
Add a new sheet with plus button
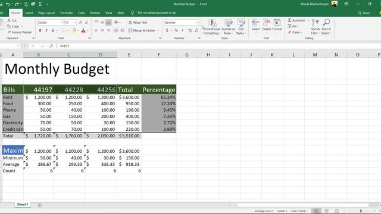point(39,205)
